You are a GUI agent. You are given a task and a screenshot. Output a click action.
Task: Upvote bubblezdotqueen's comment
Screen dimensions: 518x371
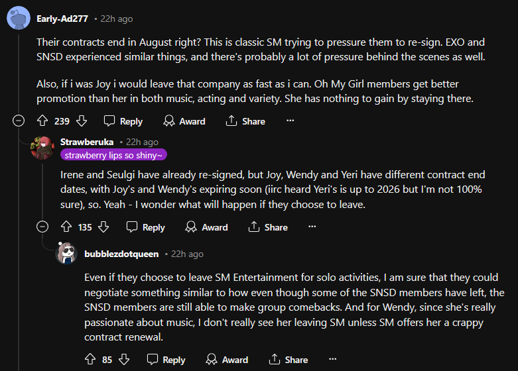[x=90, y=360]
